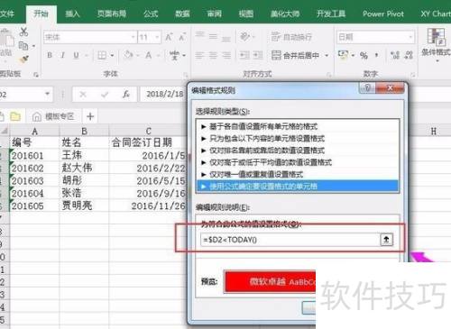The image size is (451, 329).
Task: Click the Decrease Decimal icon
Action: coord(409,55)
